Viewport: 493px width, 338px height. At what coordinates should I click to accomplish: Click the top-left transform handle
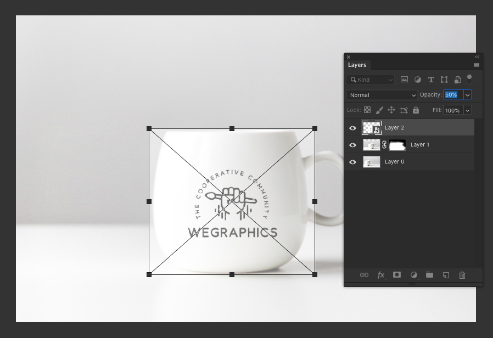coord(149,128)
